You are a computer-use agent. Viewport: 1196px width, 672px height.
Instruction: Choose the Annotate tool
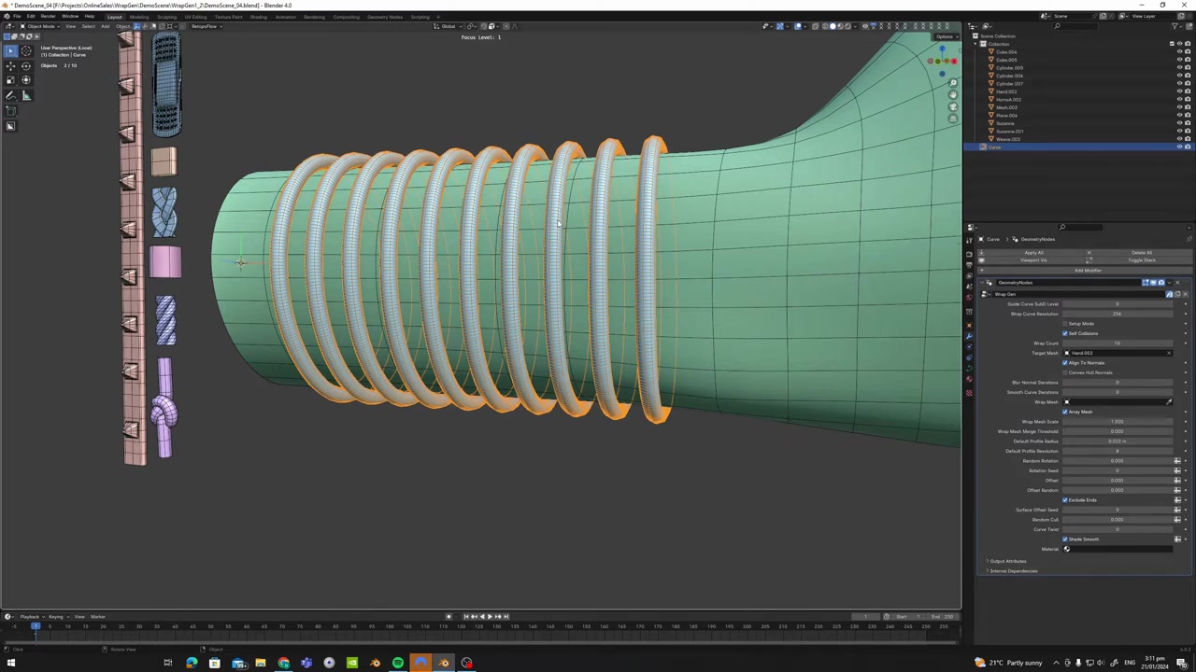[11, 96]
